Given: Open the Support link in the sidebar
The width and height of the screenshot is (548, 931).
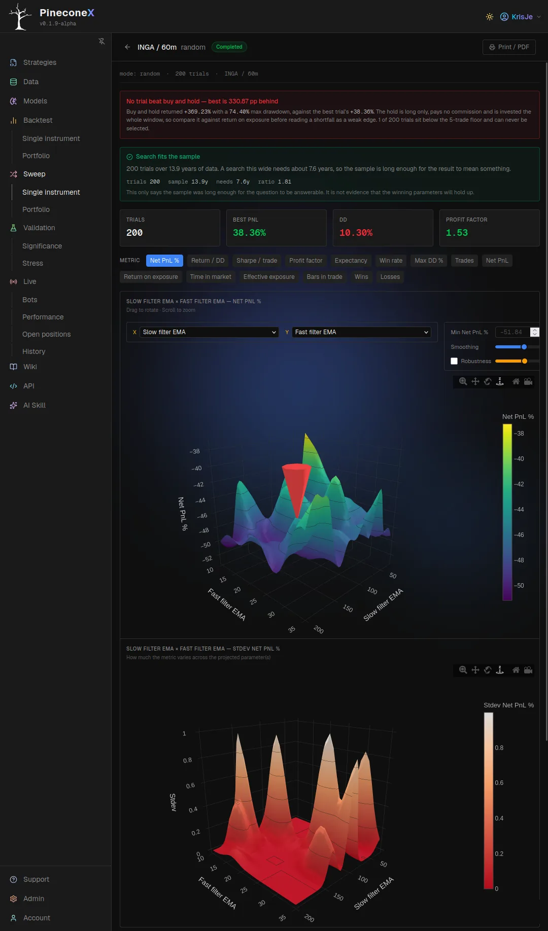Looking at the screenshot, I should (36, 879).
